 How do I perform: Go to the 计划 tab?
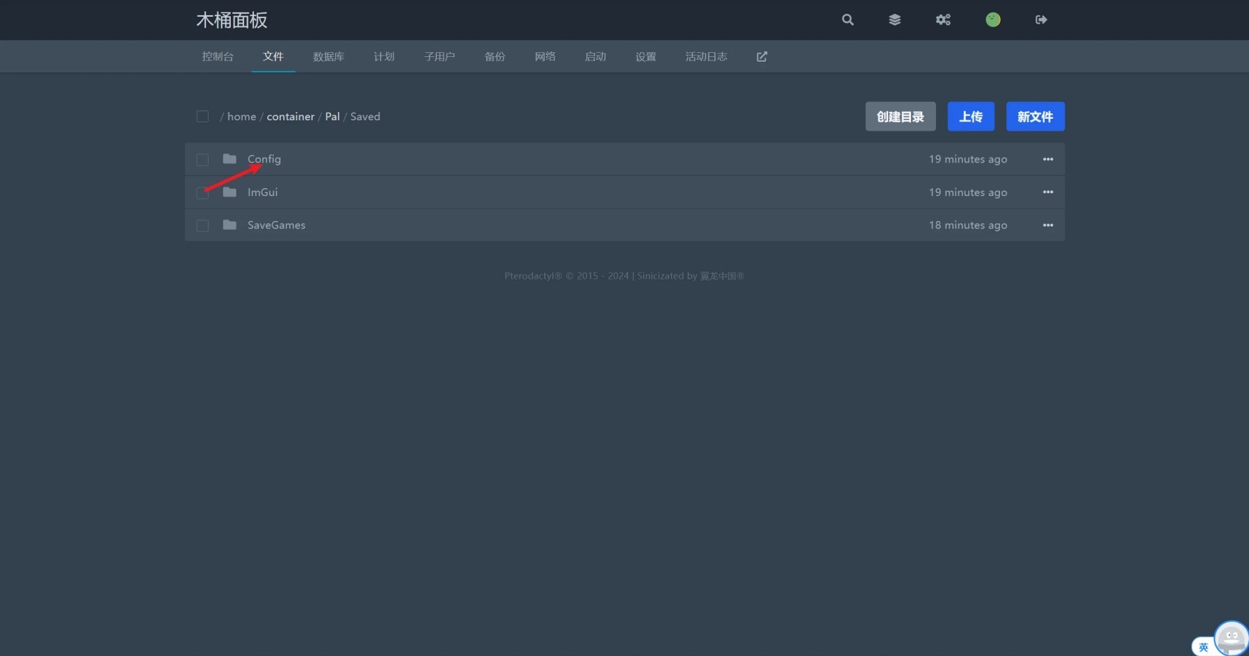(x=384, y=56)
